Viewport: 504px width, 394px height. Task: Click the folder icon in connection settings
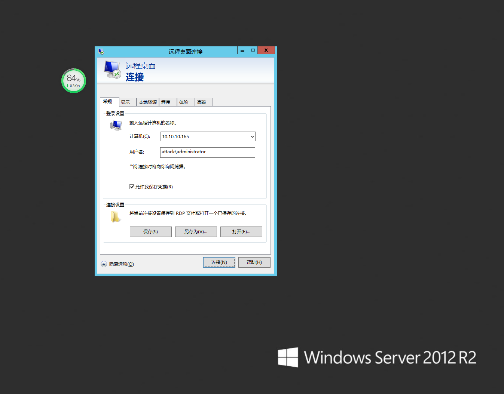click(115, 217)
